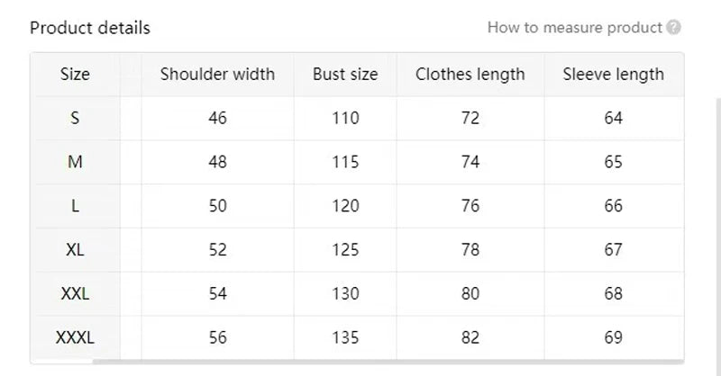The image size is (721, 376).
Task: Open the 'How to measure product' link
Action: click(x=575, y=28)
